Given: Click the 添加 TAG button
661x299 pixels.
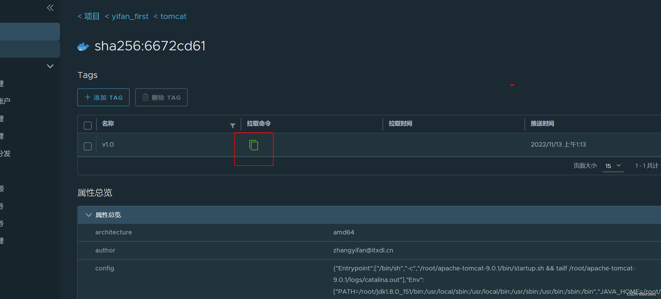Looking at the screenshot, I should [103, 97].
